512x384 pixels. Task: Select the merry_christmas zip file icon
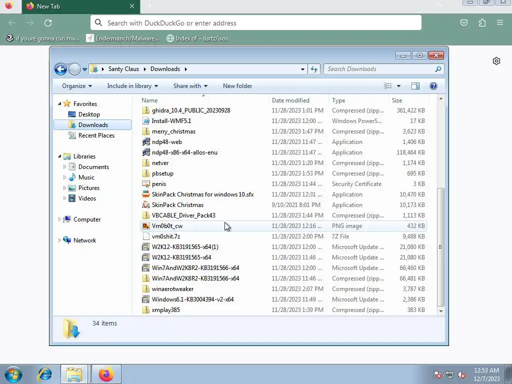146,131
